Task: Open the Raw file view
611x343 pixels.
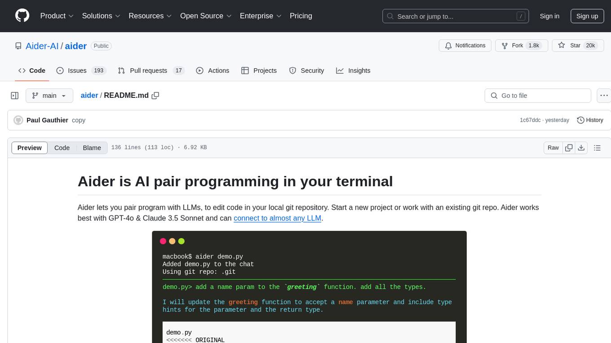Action: pyautogui.click(x=553, y=148)
